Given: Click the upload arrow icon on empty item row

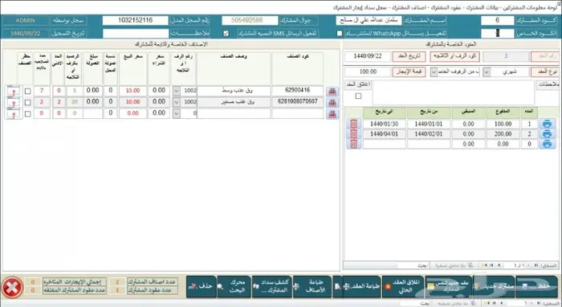Looking at the screenshot, I should [14, 114].
